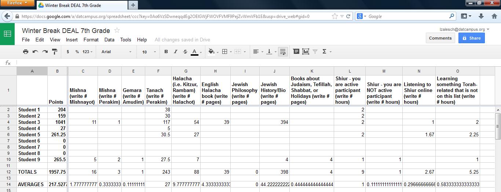Toggle wrap text button
The width and height of the screenshot is (501, 192).
[x=283, y=52]
